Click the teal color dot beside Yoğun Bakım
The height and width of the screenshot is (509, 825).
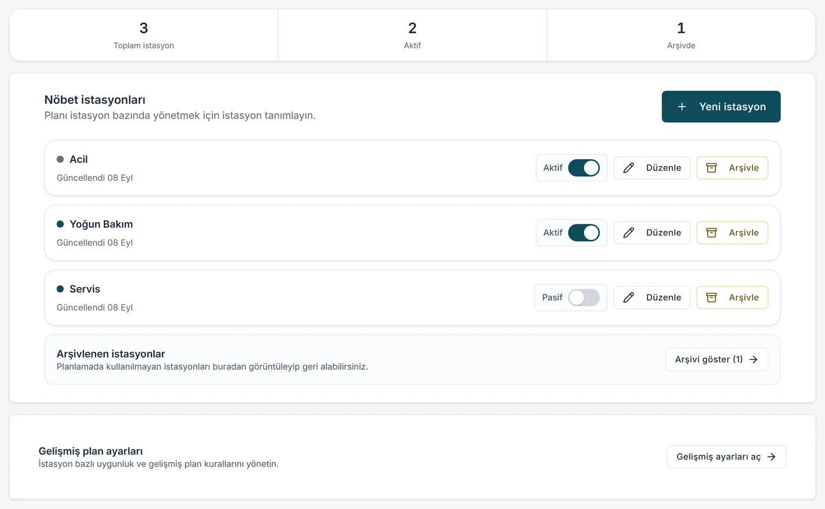[60, 224]
